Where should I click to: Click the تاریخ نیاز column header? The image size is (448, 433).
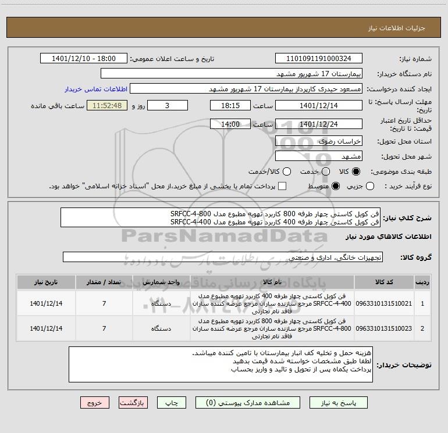pyautogui.click(x=46, y=282)
